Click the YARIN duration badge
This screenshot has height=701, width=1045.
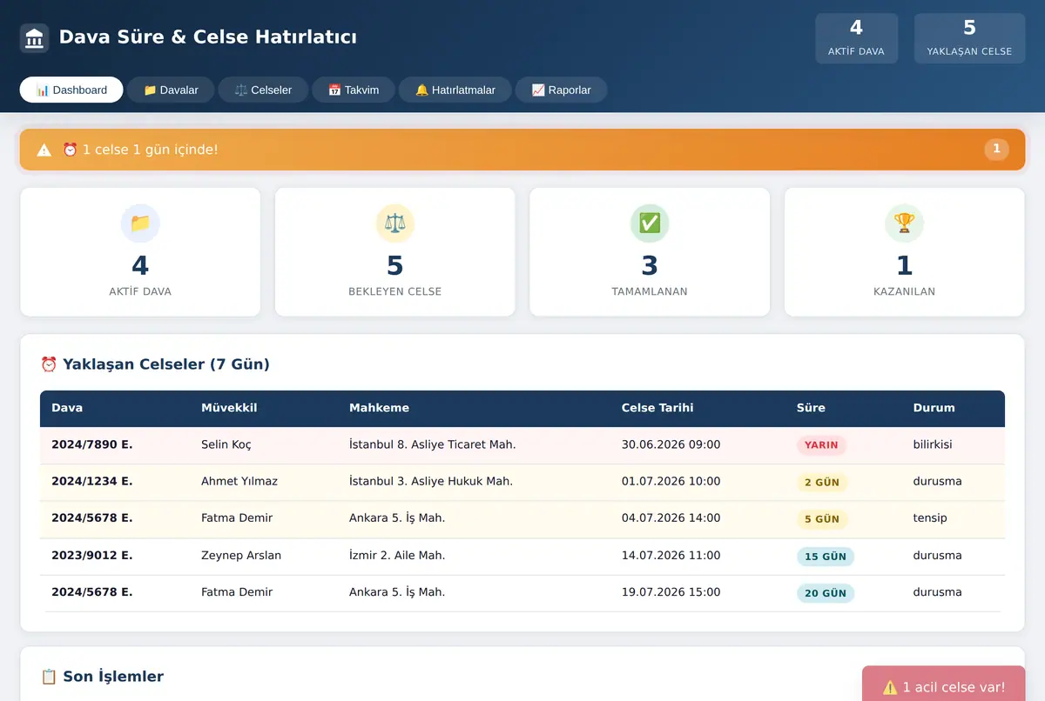click(x=821, y=445)
